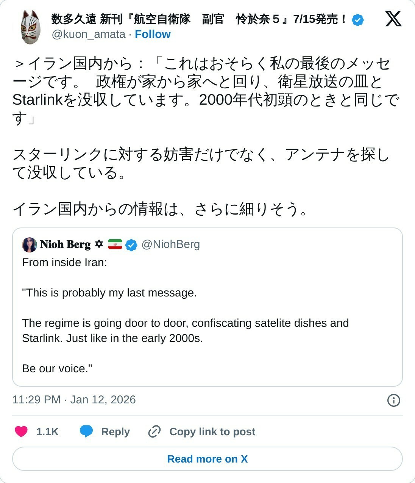Image resolution: width=415 pixels, height=483 pixels.
Task: Click the star emoji beside Nioh Berg
Action: [x=99, y=244]
